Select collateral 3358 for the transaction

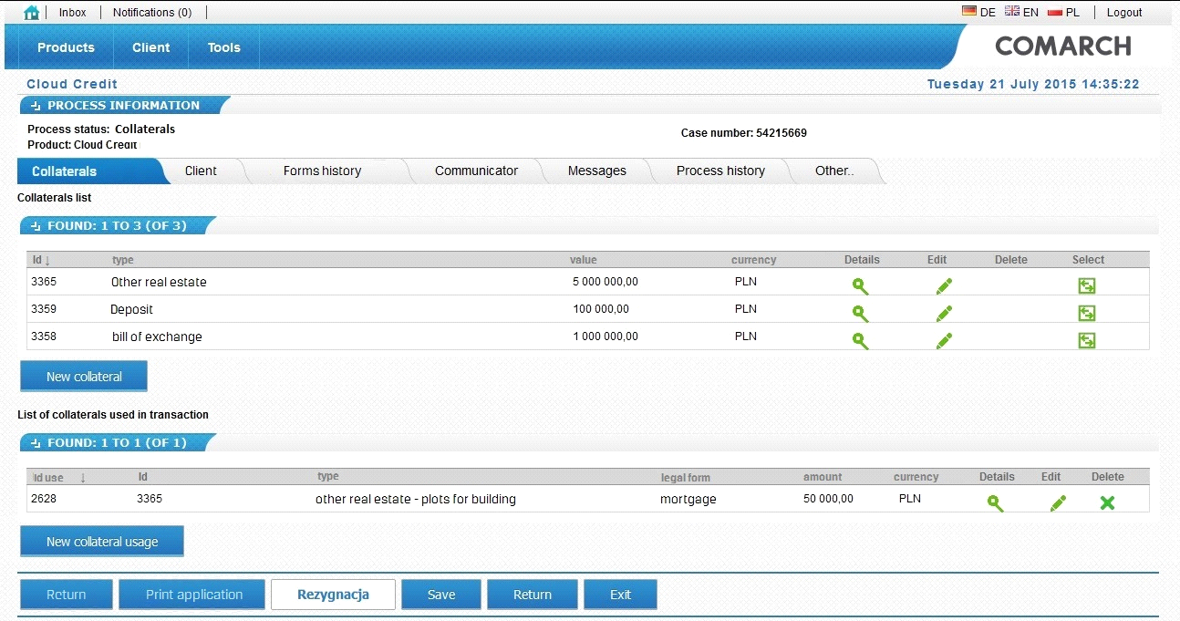click(1086, 340)
